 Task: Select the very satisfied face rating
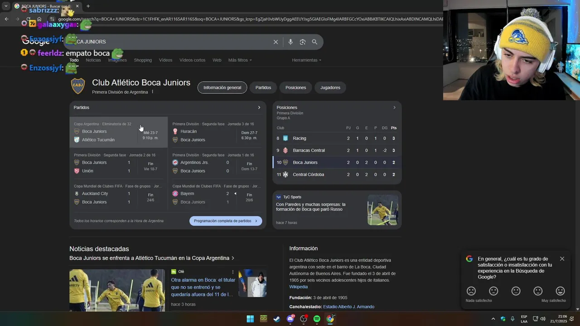click(x=560, y=291)
